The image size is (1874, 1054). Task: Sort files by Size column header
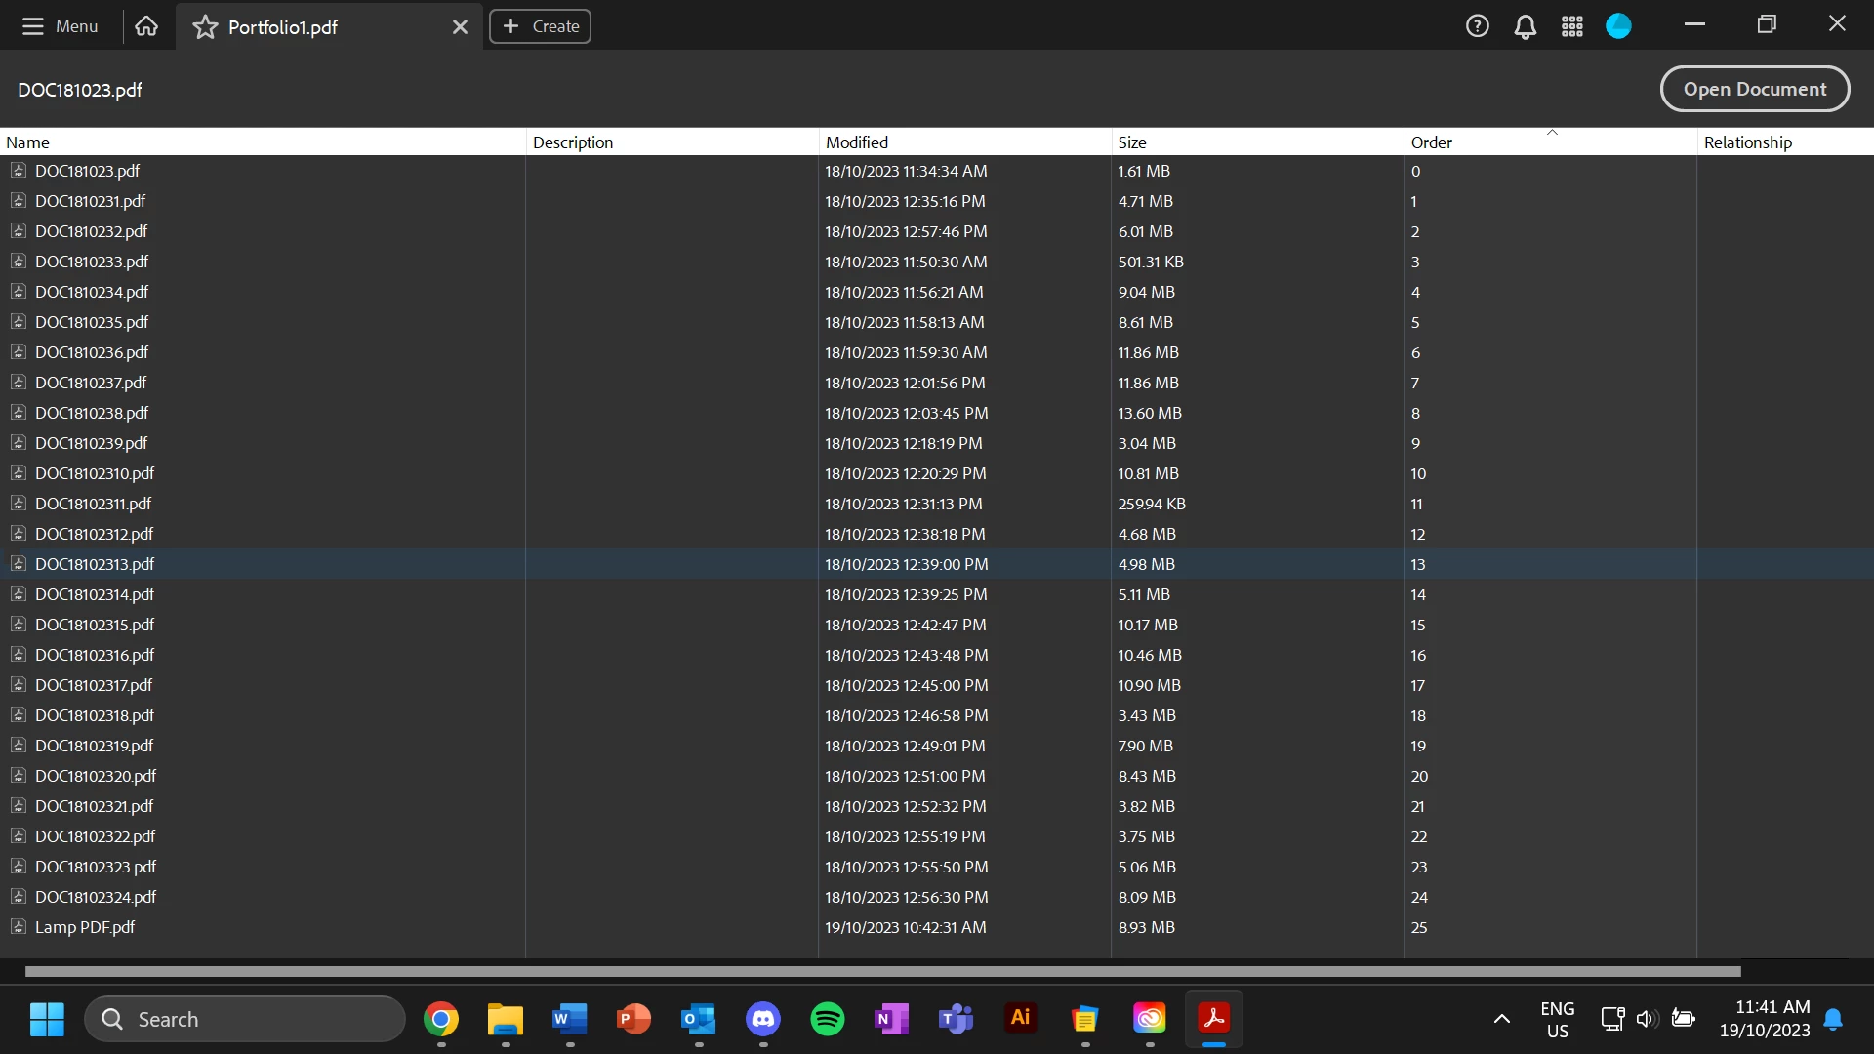[1131, 142]
